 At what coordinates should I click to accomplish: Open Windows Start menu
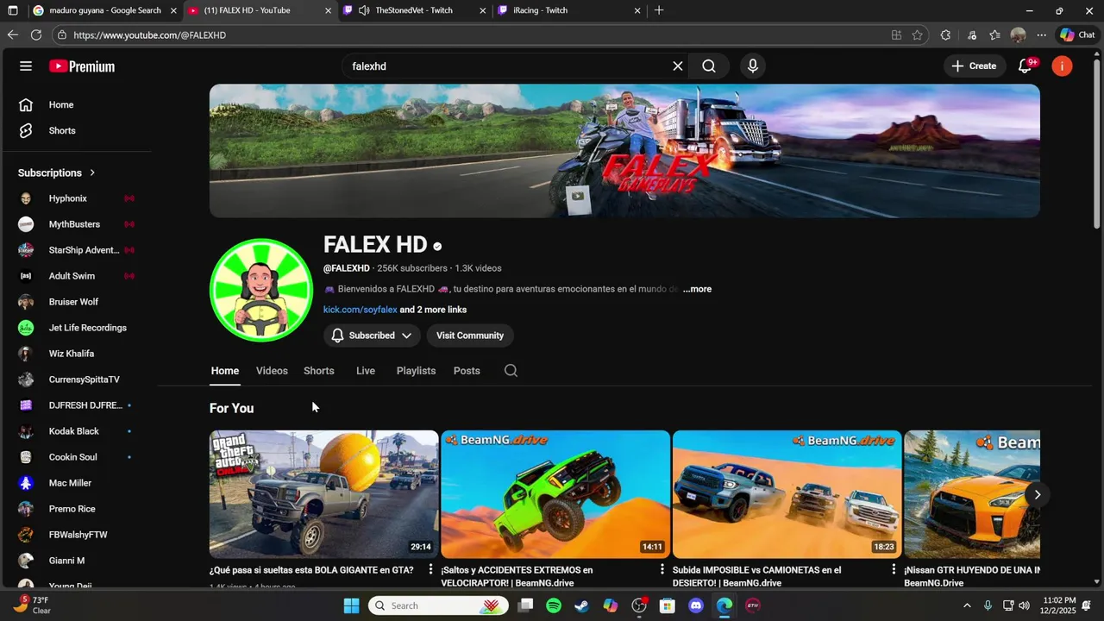[x=351, y=605]
